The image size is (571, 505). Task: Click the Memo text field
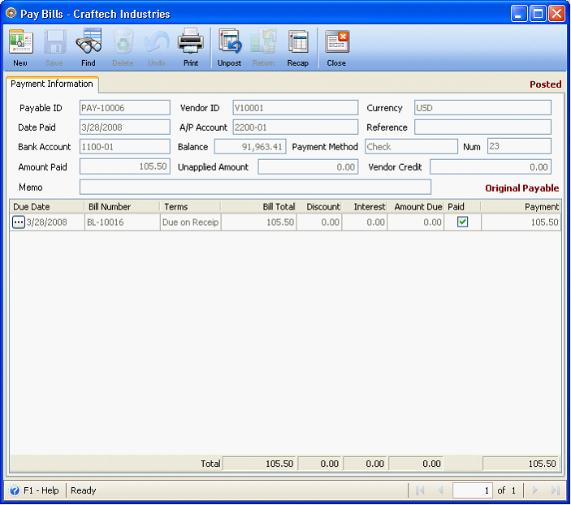(255, 188)
